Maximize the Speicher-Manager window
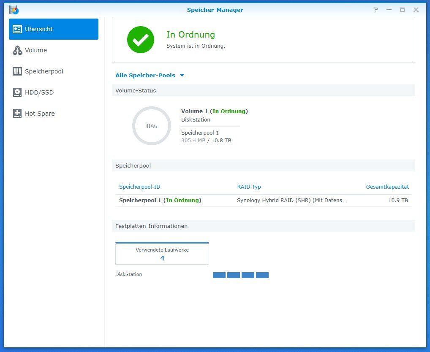 (x=402, y=10)
